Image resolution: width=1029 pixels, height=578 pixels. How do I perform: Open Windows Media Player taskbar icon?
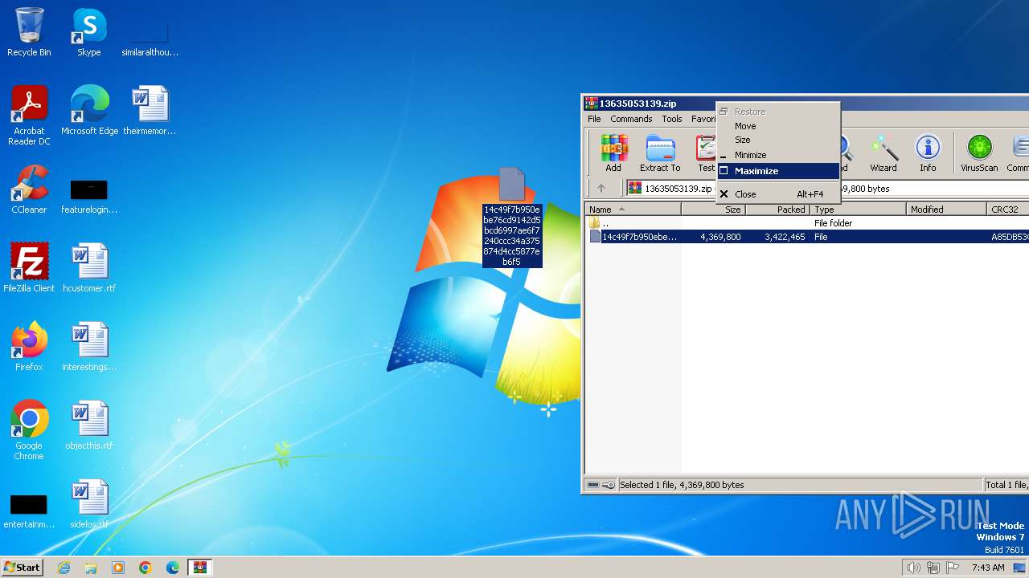click(x=118, y=568)
